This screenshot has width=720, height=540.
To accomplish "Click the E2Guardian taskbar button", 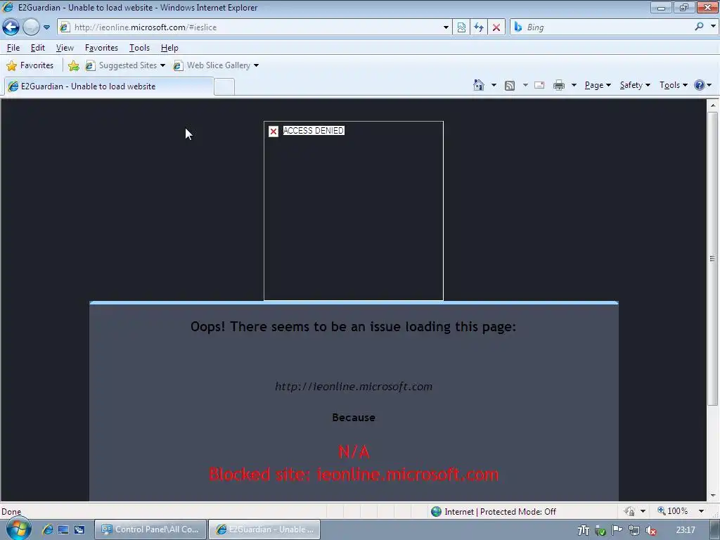I will tap(264, 529).
